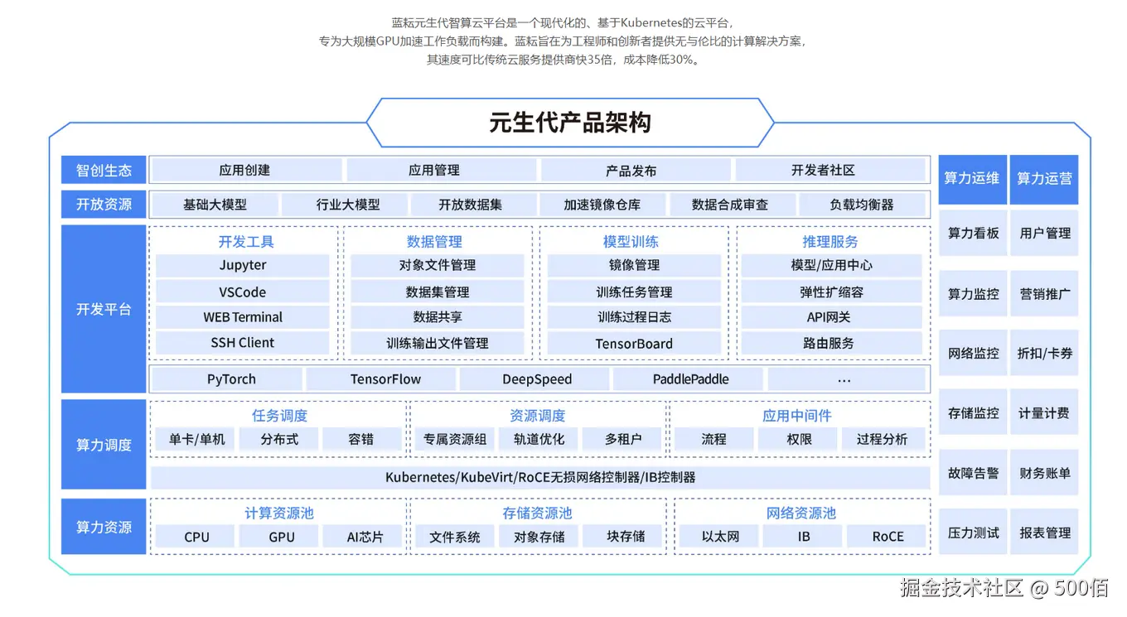Click 模型/应用中心 item
Viewport: 1127px width, 617px height.
coord(831,266)
